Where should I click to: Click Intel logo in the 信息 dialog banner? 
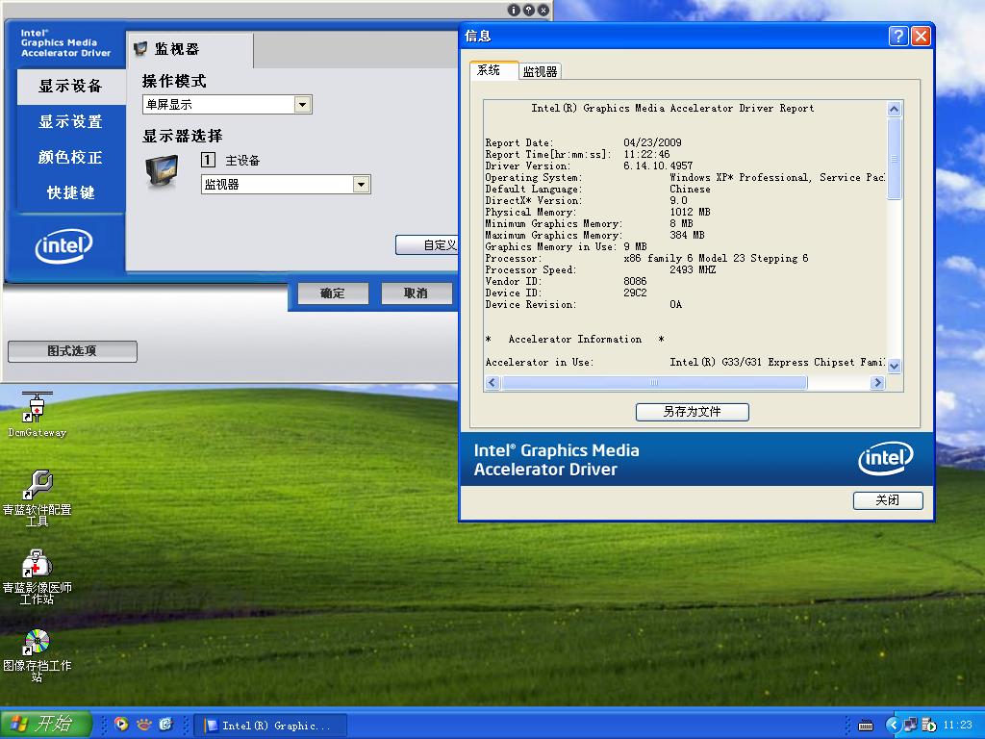886,459
